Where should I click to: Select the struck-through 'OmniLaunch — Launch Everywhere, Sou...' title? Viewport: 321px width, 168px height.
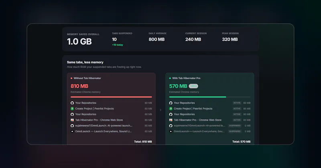[x=199, y=132]
